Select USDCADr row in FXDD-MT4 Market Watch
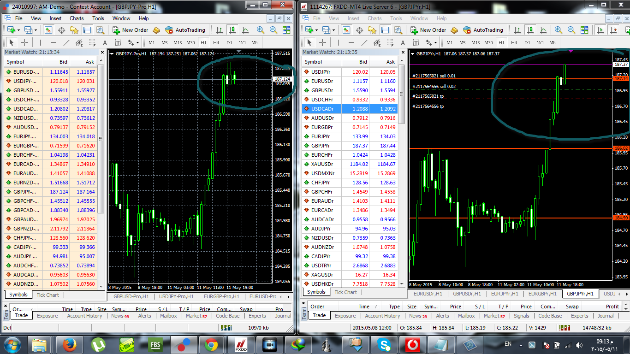The image size is (630, 354). [350, 109]
